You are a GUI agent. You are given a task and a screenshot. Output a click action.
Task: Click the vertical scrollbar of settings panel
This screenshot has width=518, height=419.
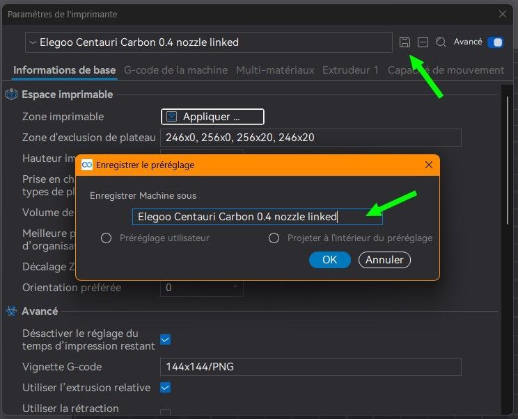click(x=508, y=161)
